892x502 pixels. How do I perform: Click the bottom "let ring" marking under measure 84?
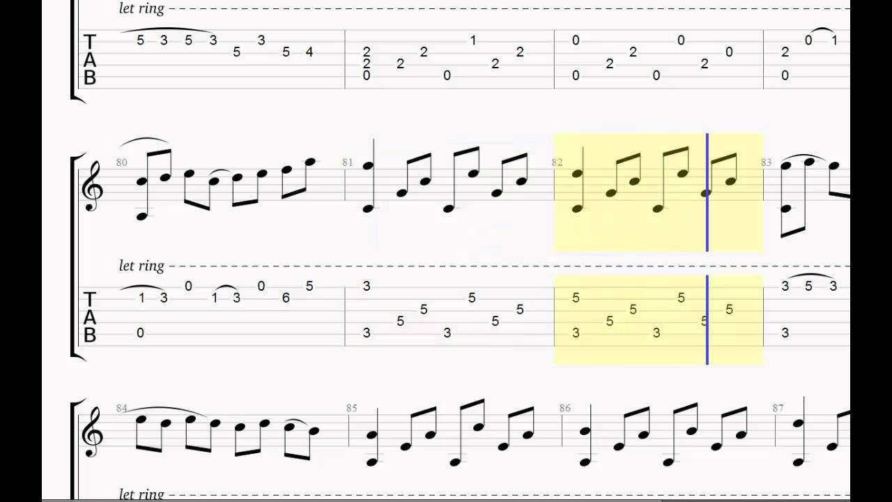[141, 494]
